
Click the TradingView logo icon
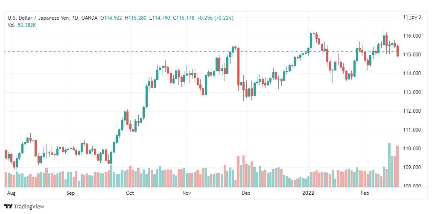[9, 207]
